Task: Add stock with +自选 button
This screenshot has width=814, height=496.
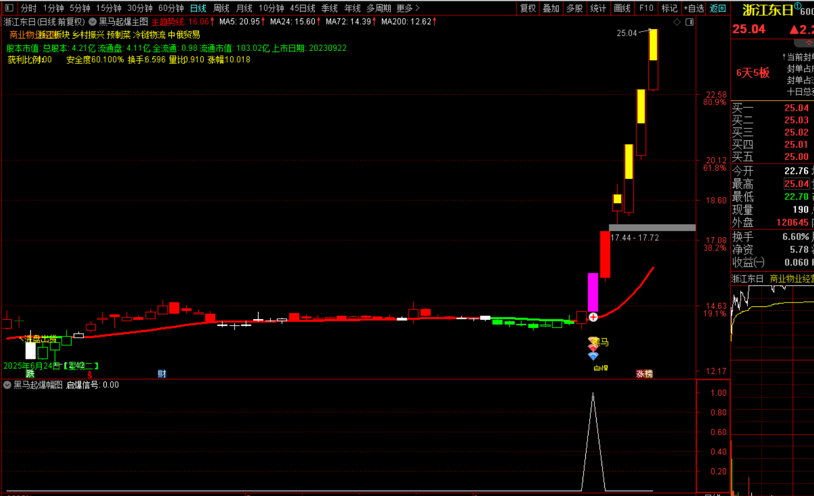Action: [694, 8]
